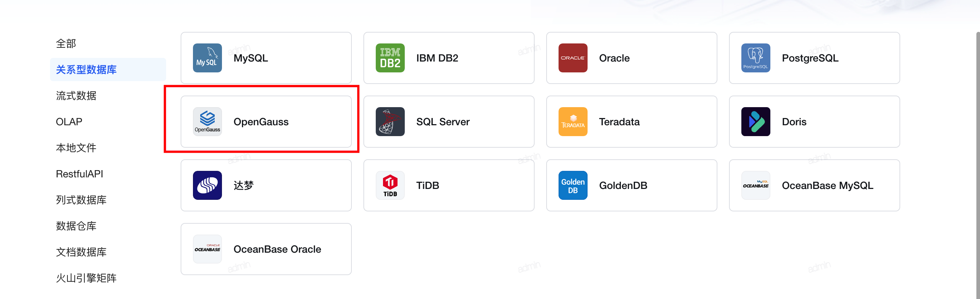
Task: Click the Oracle red logo icon
Action: (x=573, y=58)
